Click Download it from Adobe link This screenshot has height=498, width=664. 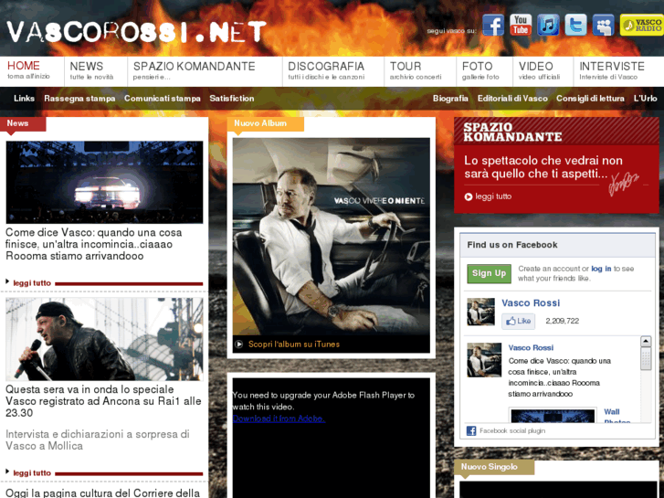279,419
